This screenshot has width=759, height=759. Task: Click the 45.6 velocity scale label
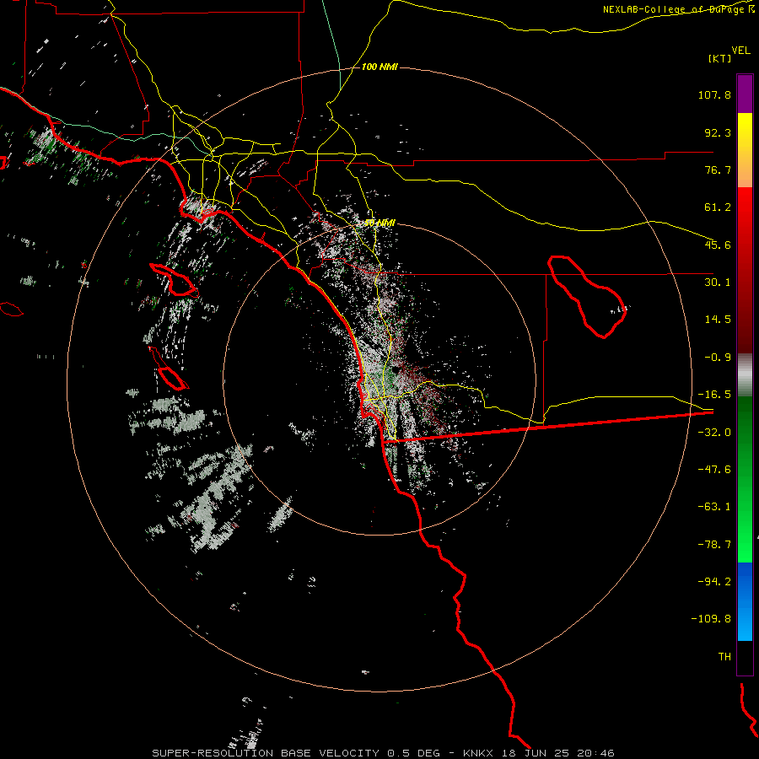pyautogui.click(x=718, y=245)
